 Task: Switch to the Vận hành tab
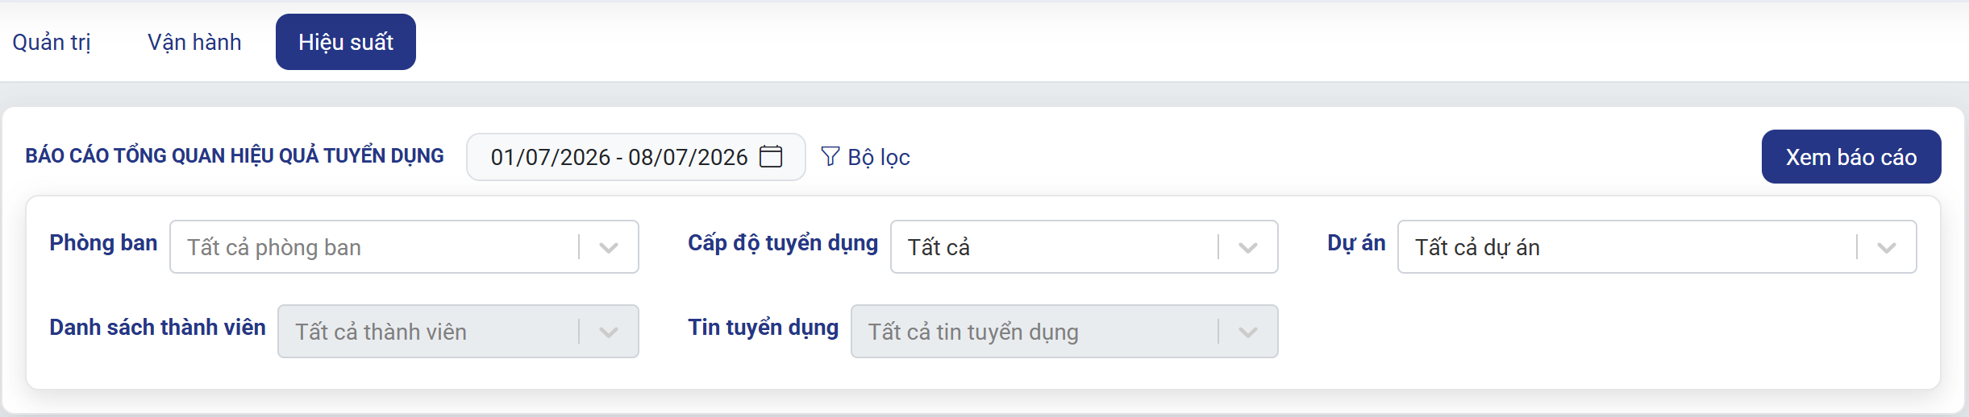click(x=194, y=42)
